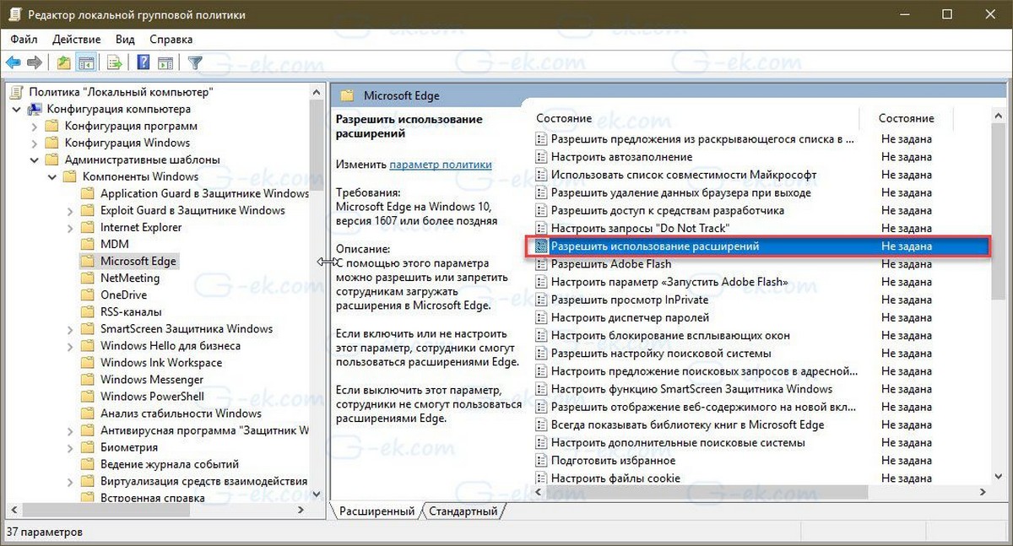Click the computer icon of 'Конфигурация компьютера'
Screen dimensions: 1013x546
pos(35,109)
